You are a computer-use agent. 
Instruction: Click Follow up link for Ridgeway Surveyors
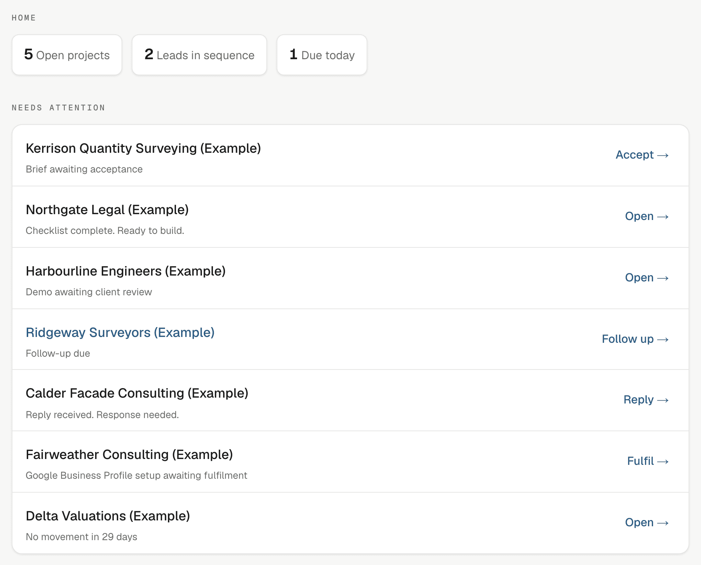pos(635,339)
